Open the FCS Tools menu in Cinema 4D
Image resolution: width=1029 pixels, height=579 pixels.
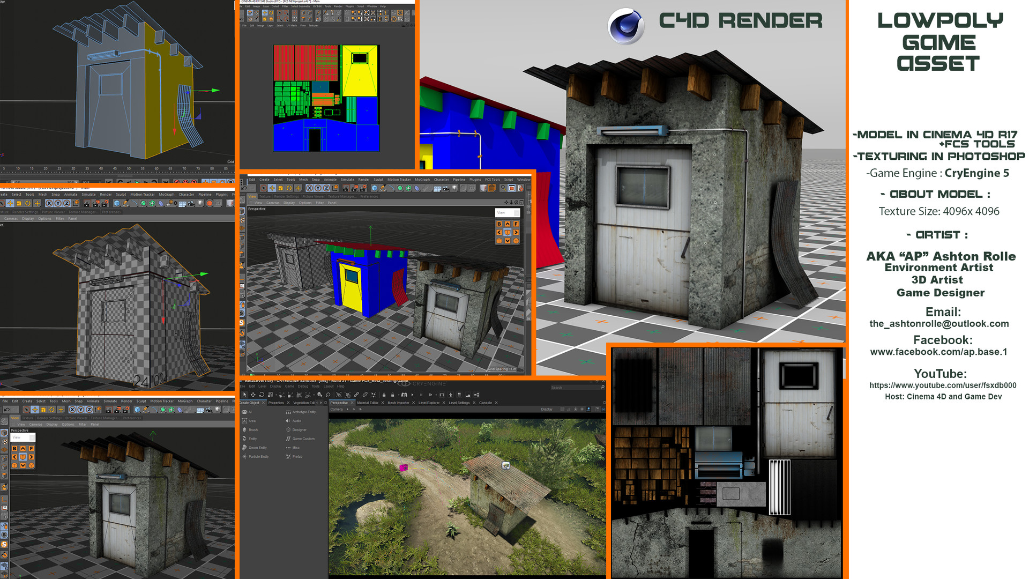coord(493,180)
